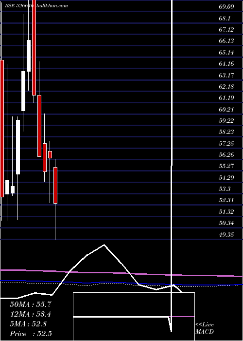Click the 55.27 price axis label
Image resolution: width=243 pixels, height=341 pixels.
[226, 166]
